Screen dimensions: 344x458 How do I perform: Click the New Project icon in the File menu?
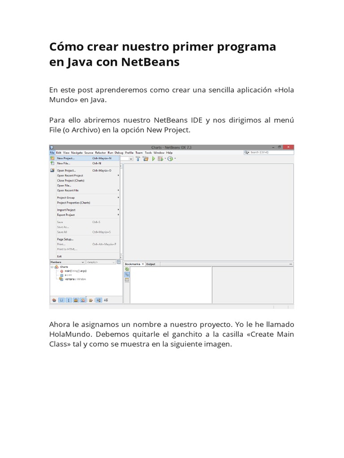pos(52,158)
